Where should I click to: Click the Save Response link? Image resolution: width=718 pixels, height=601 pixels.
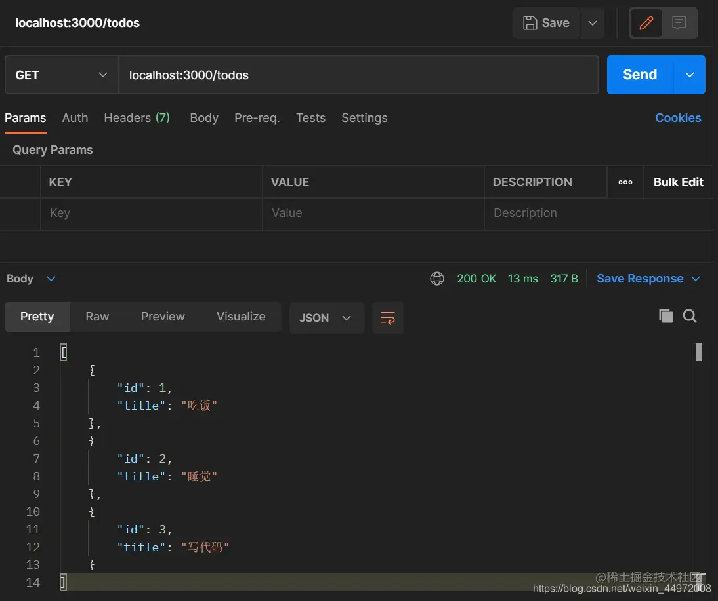[640, 279]
